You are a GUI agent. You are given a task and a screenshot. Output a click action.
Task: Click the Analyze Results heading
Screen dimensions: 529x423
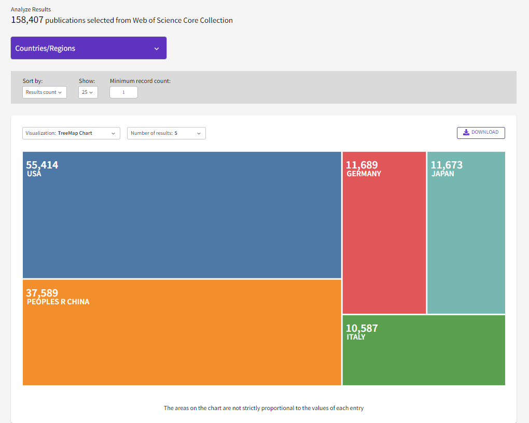pyautogui.click(x=31, y=9)
